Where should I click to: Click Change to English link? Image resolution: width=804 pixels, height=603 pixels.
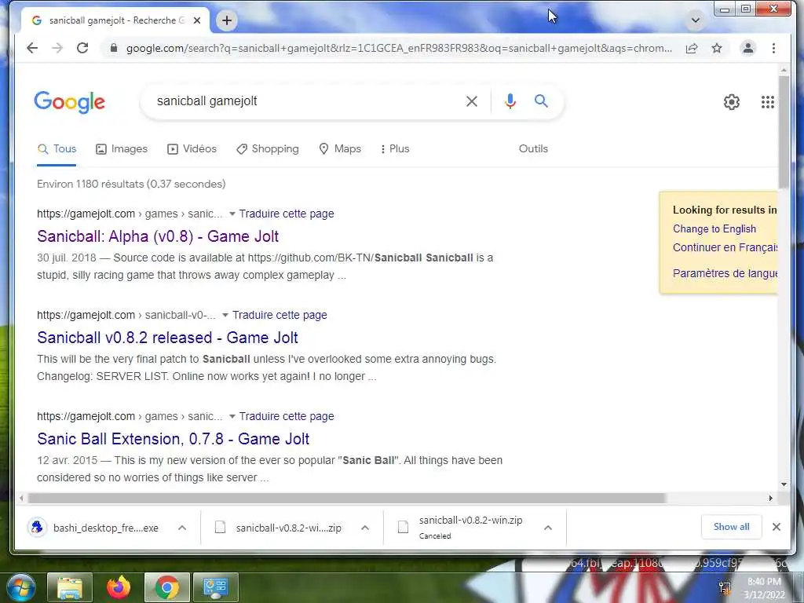(714, 228)
